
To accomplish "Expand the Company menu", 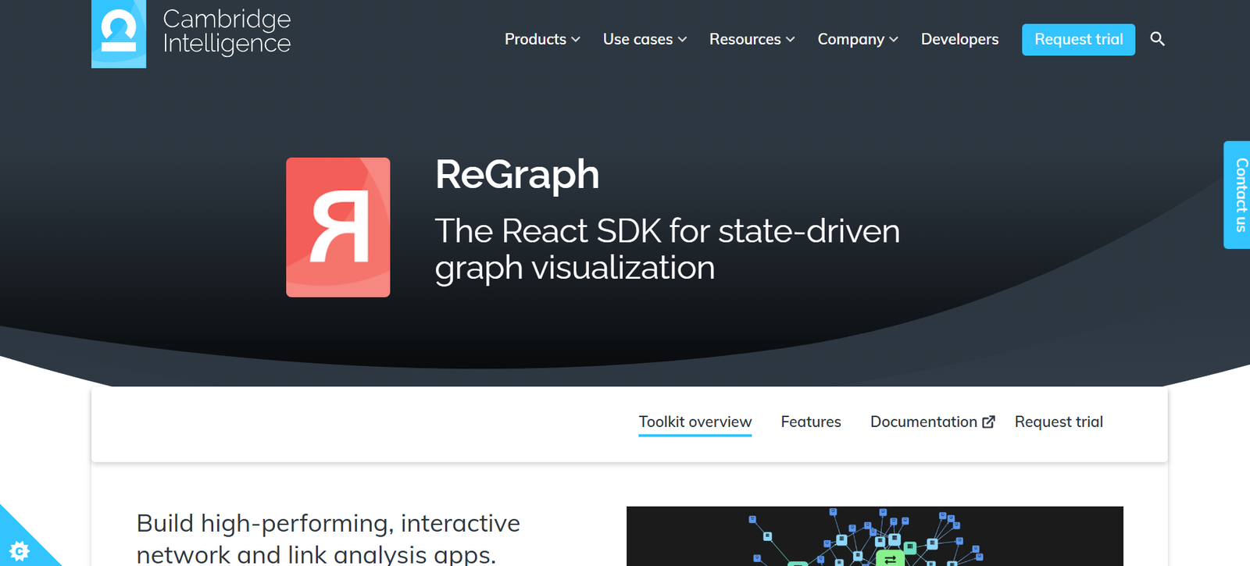I will click(857, 39).
